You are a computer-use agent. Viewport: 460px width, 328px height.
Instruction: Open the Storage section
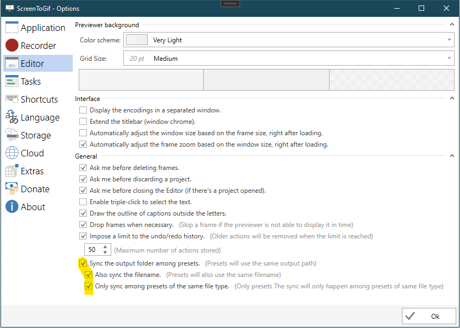(38, 135)
